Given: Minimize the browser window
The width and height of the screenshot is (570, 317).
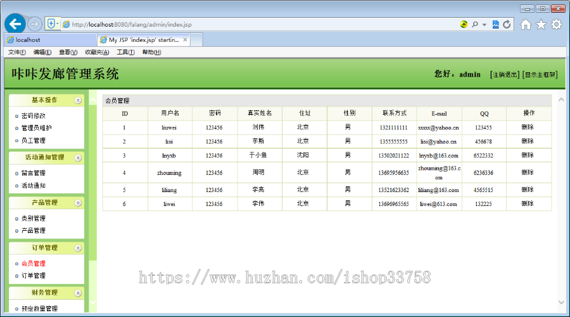Looking at the screenshot, I should (x=527, y=8).
